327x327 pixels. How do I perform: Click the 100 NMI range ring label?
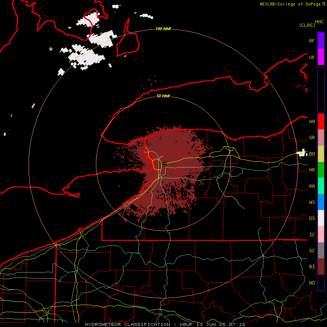[x=163, y=29]
